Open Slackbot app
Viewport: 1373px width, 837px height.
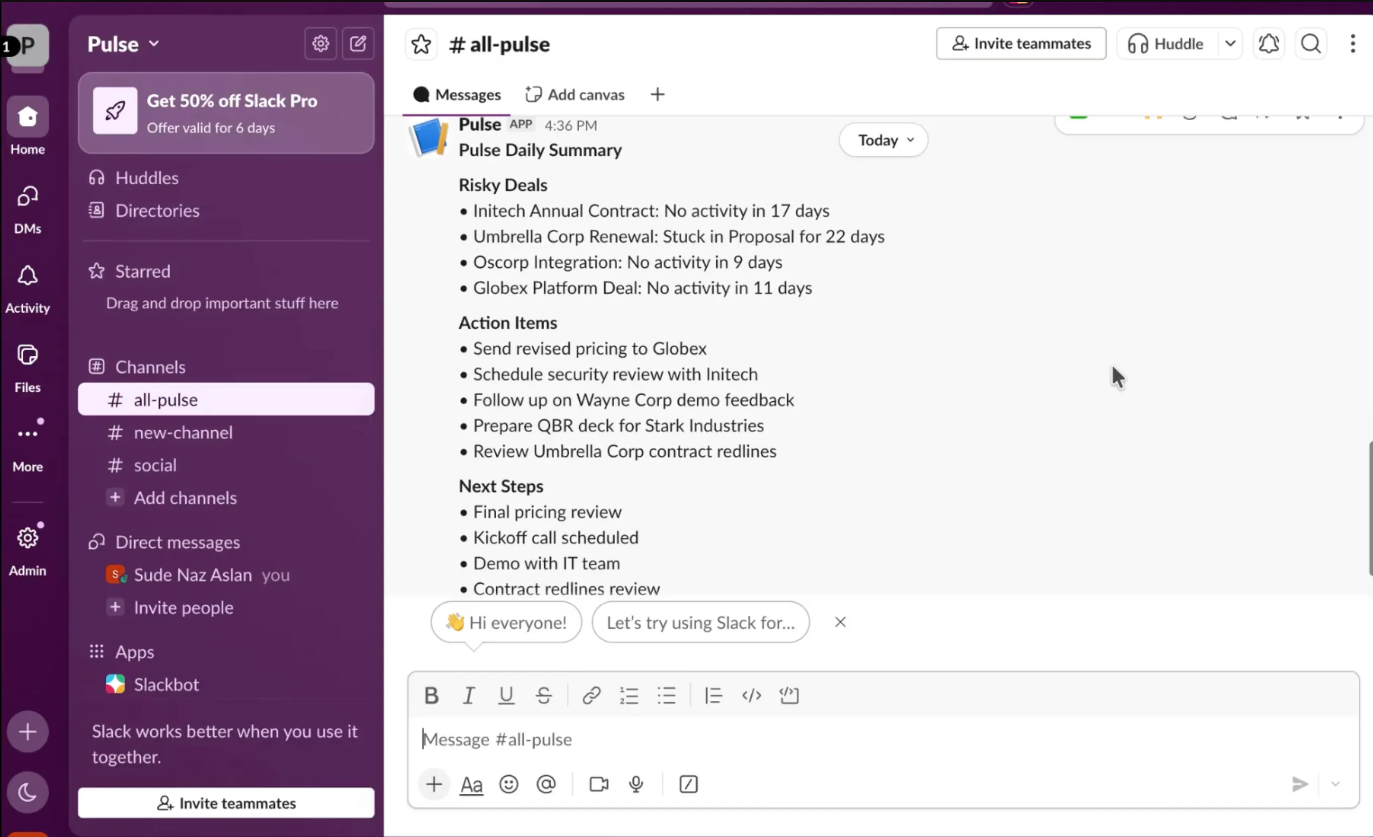click(x=226, y=684)
